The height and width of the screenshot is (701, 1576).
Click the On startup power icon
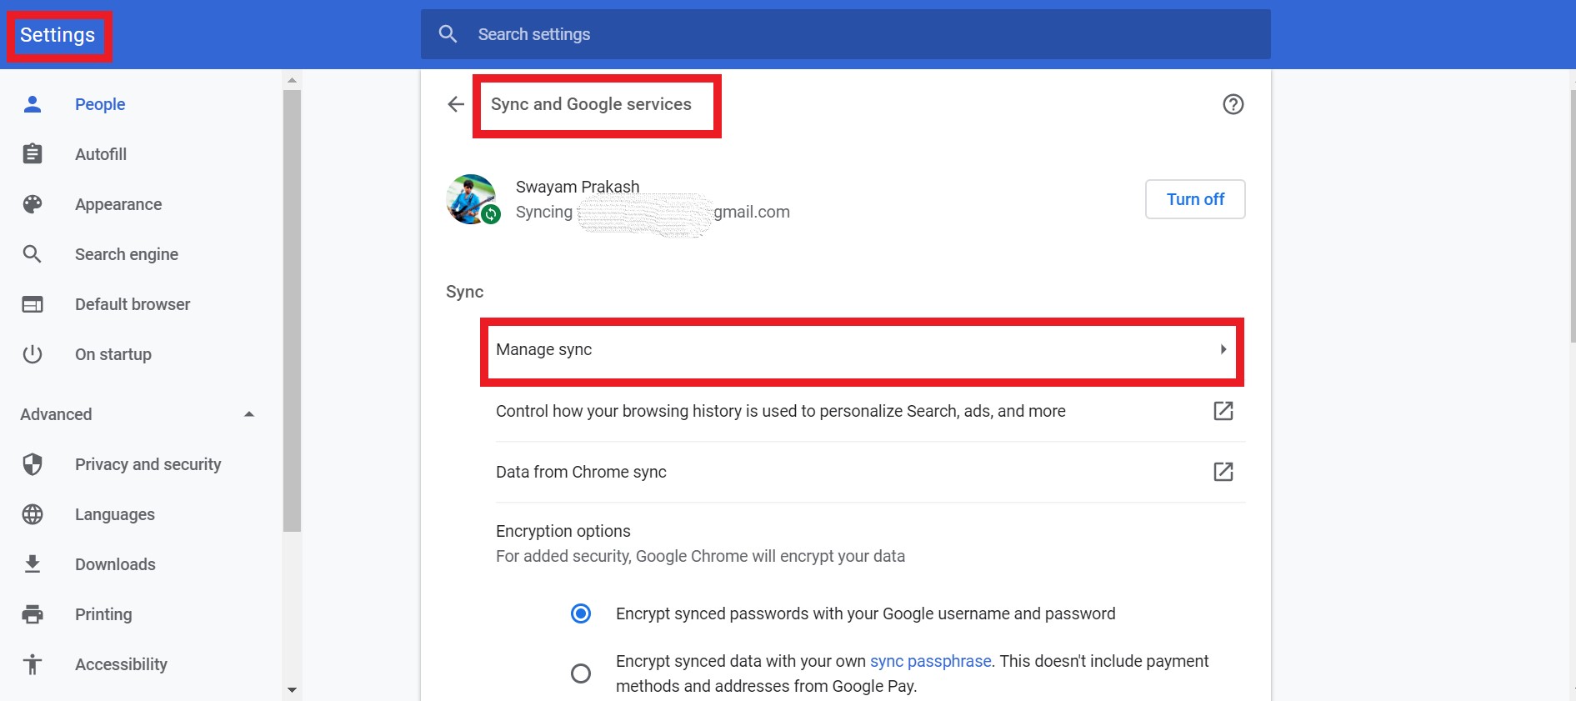33,354
